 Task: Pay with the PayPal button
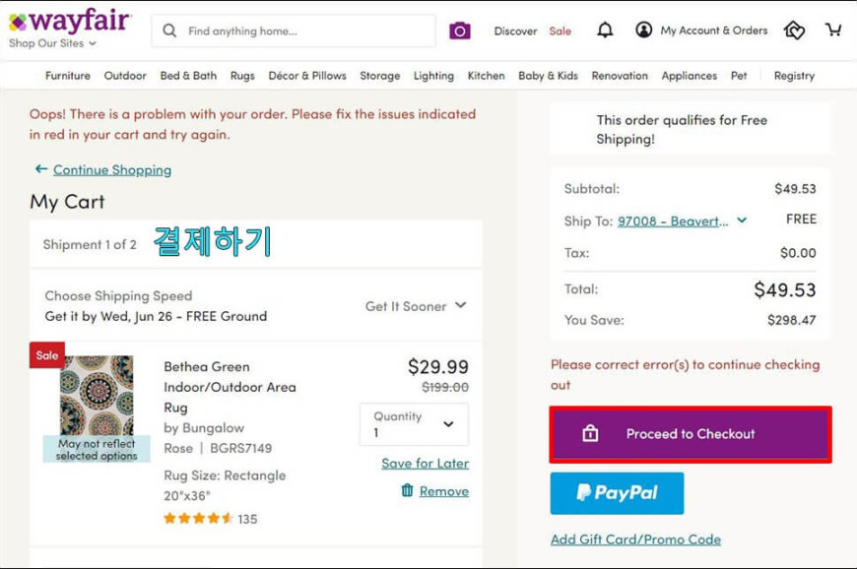(617, 493)
